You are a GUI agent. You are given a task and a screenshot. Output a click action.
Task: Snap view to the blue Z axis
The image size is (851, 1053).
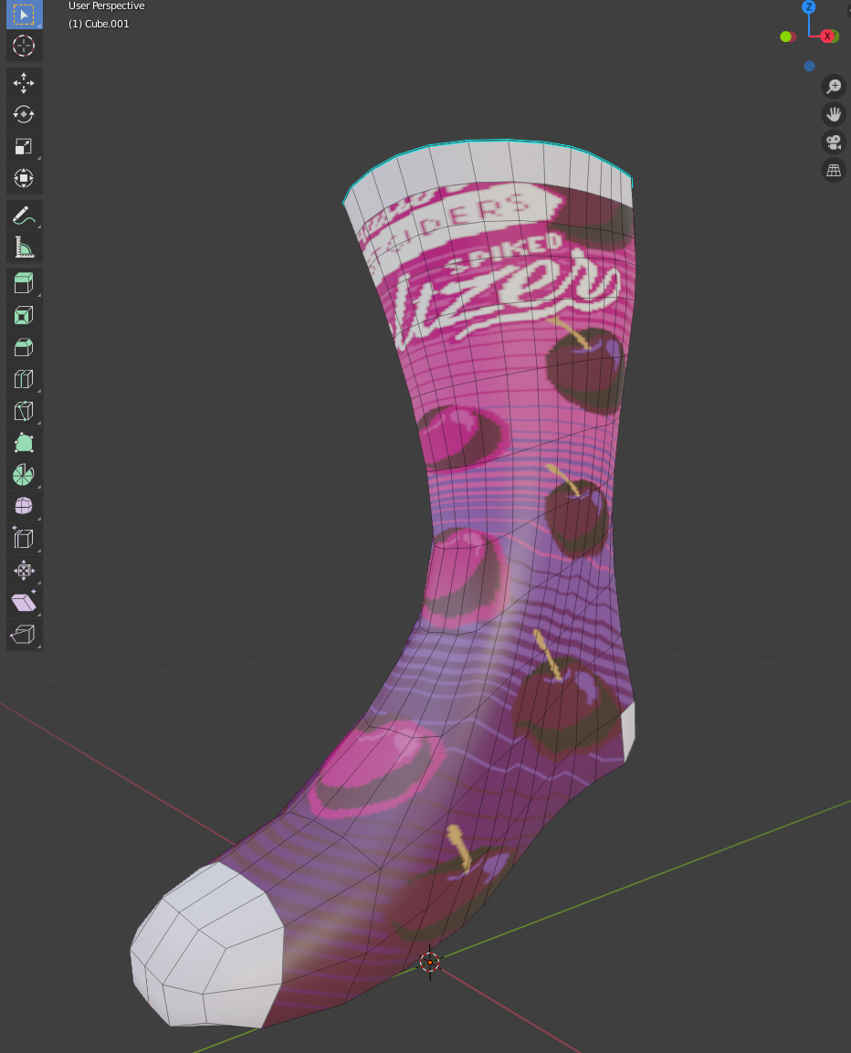[x=809, y=6]
